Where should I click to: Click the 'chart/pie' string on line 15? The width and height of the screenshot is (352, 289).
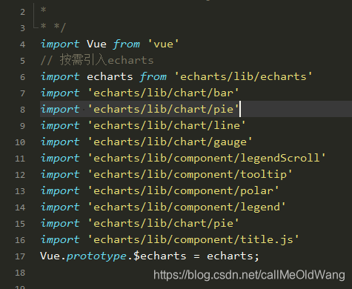pos(163,224)
